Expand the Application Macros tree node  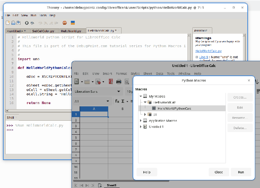(141, 120)
